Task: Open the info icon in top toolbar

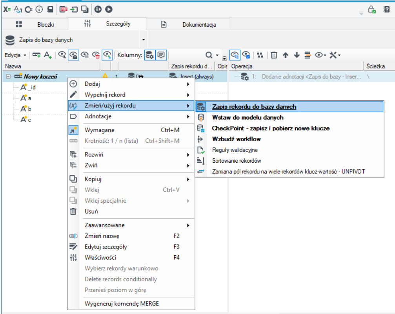Action: point(39,9)
